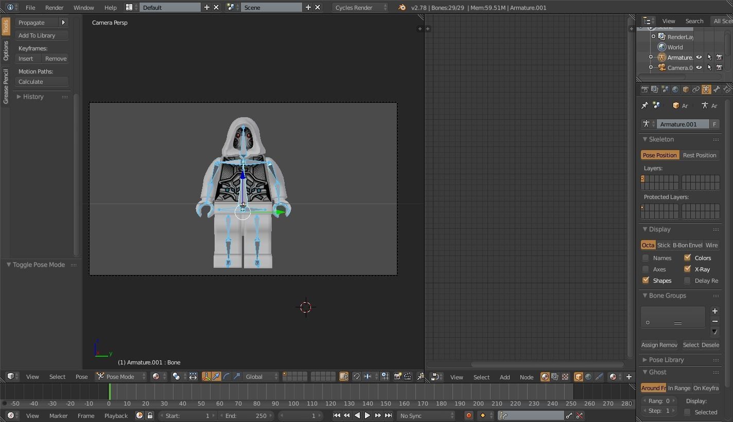Open the Scene properties tab

(x=665, y=89)
